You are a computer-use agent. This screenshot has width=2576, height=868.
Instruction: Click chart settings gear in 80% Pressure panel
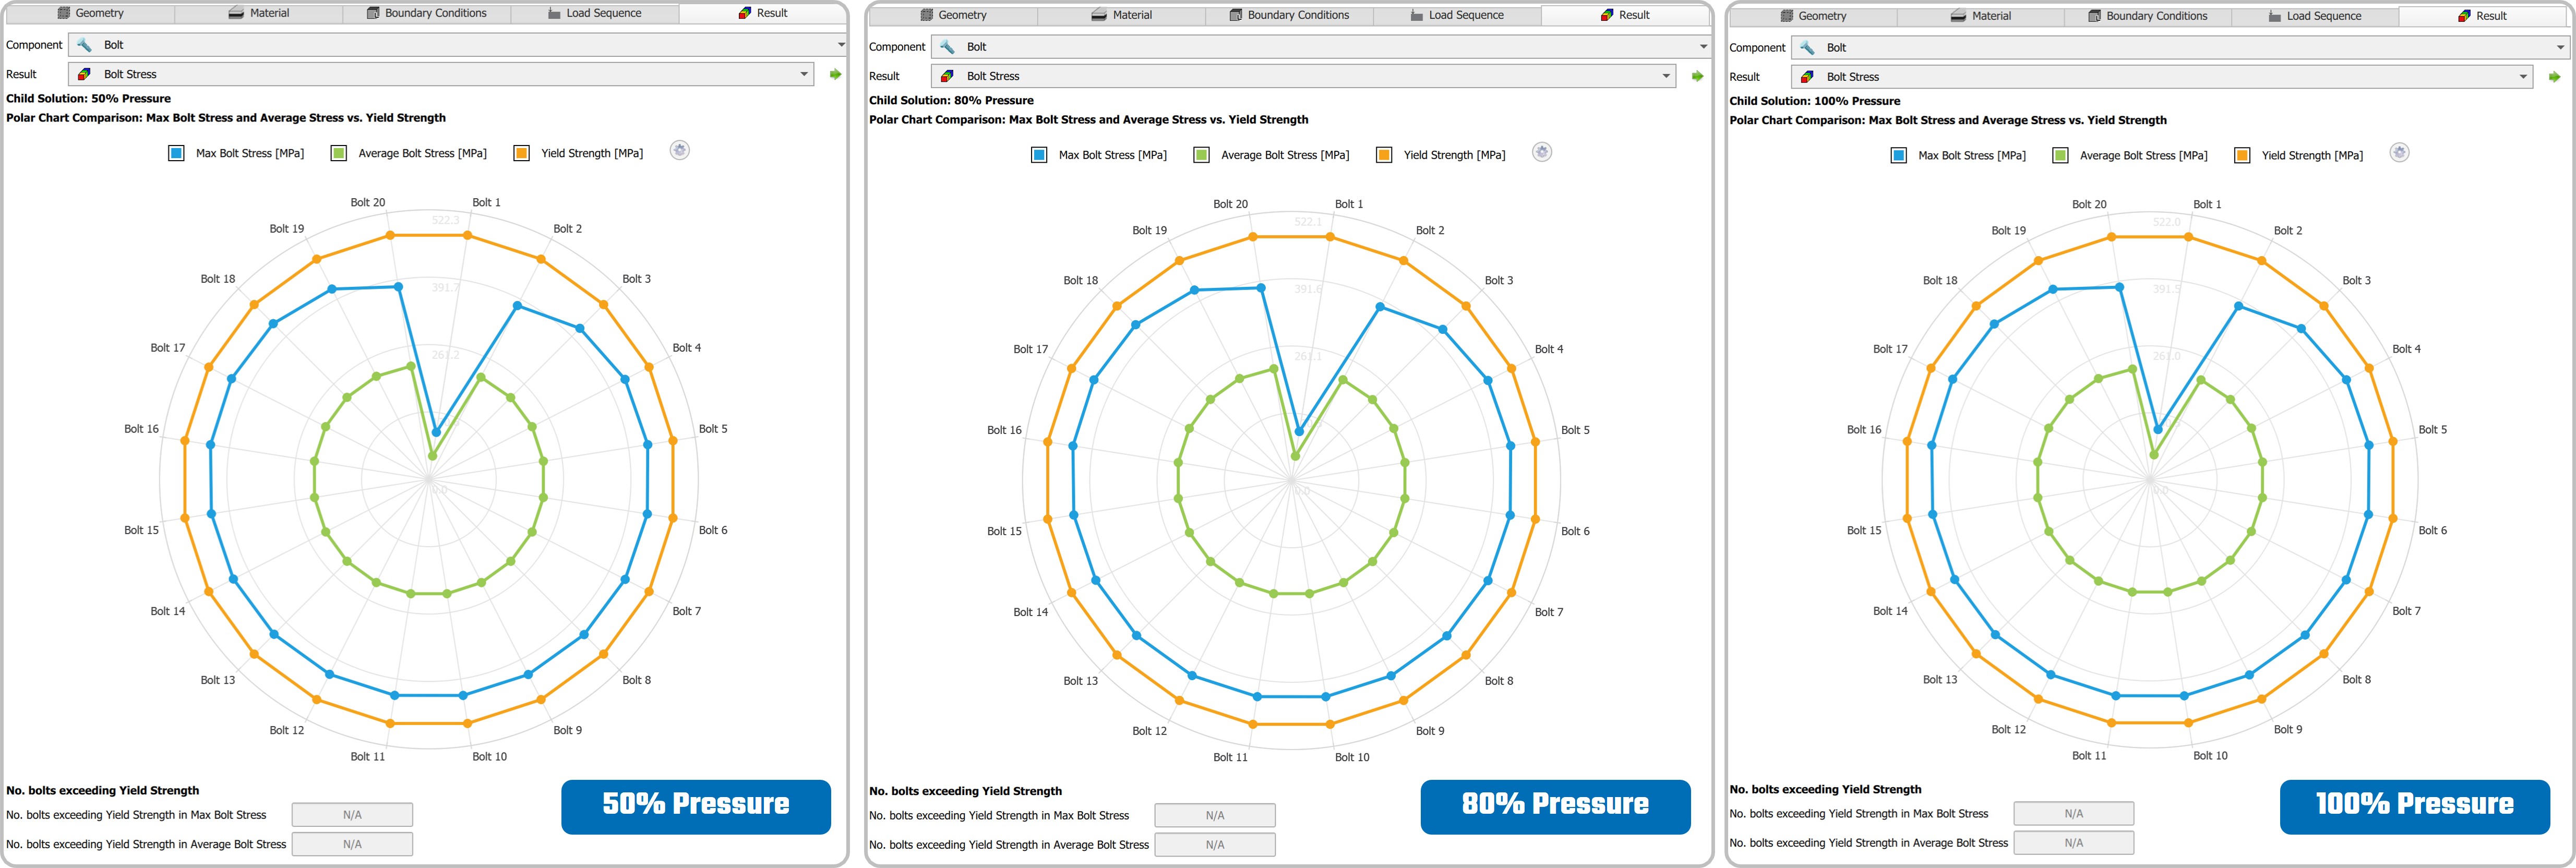click(1542, 153)
